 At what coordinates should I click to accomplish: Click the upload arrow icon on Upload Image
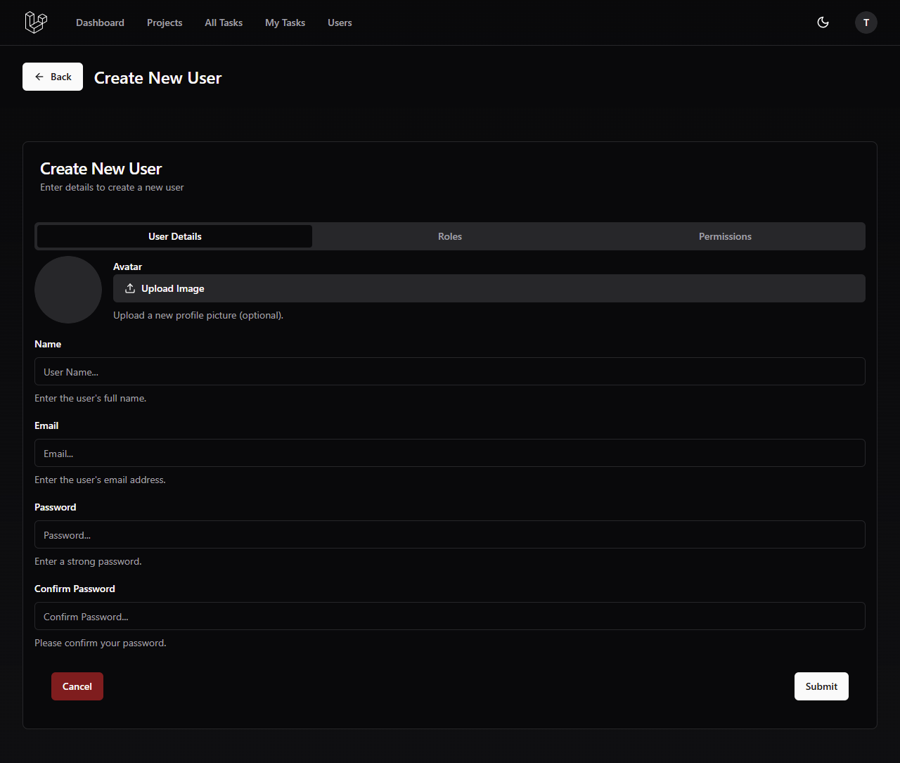[130, 288]
